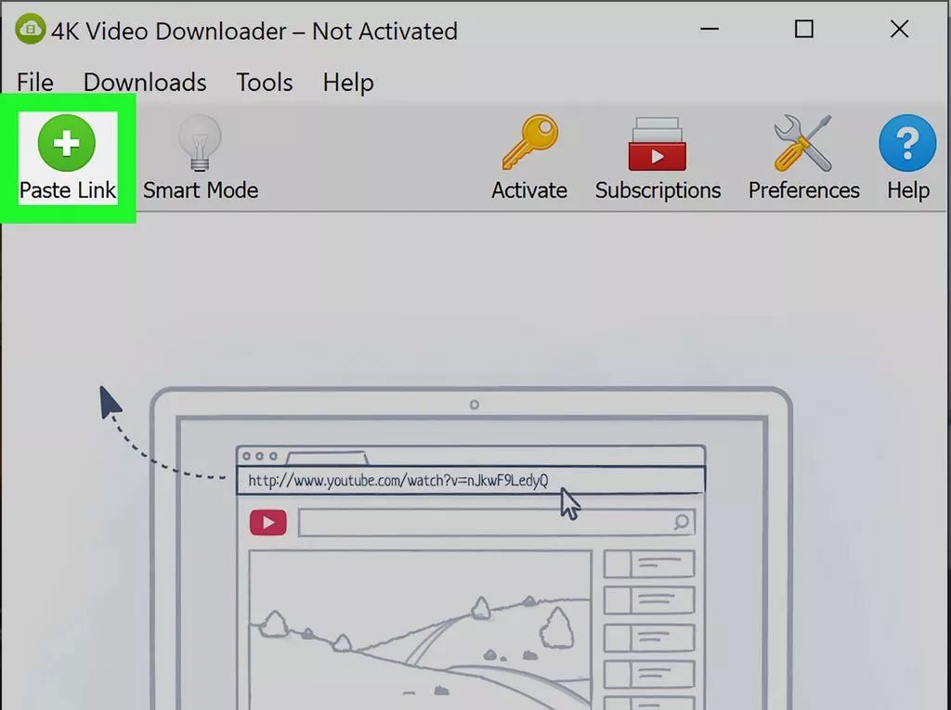Open the Downloads menu
Image resolution: width=951 pixels, height=710 pixels.
coord(145,83)
